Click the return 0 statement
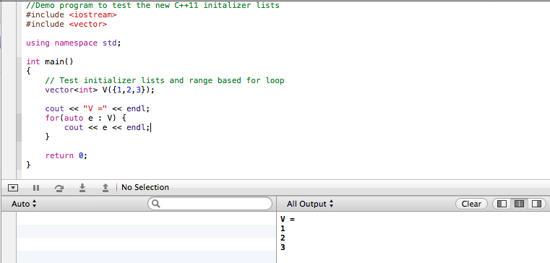Screen dimensions: 550x263 click(x=66, y=155)
